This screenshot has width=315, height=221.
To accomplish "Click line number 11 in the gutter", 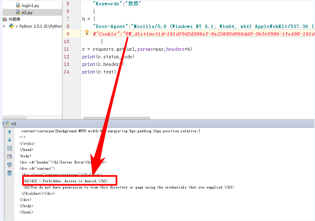I will tap(67, 49).
